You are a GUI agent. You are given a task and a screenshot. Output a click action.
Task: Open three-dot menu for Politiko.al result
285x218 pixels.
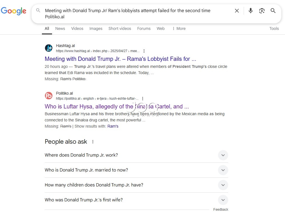coord(143,99)
